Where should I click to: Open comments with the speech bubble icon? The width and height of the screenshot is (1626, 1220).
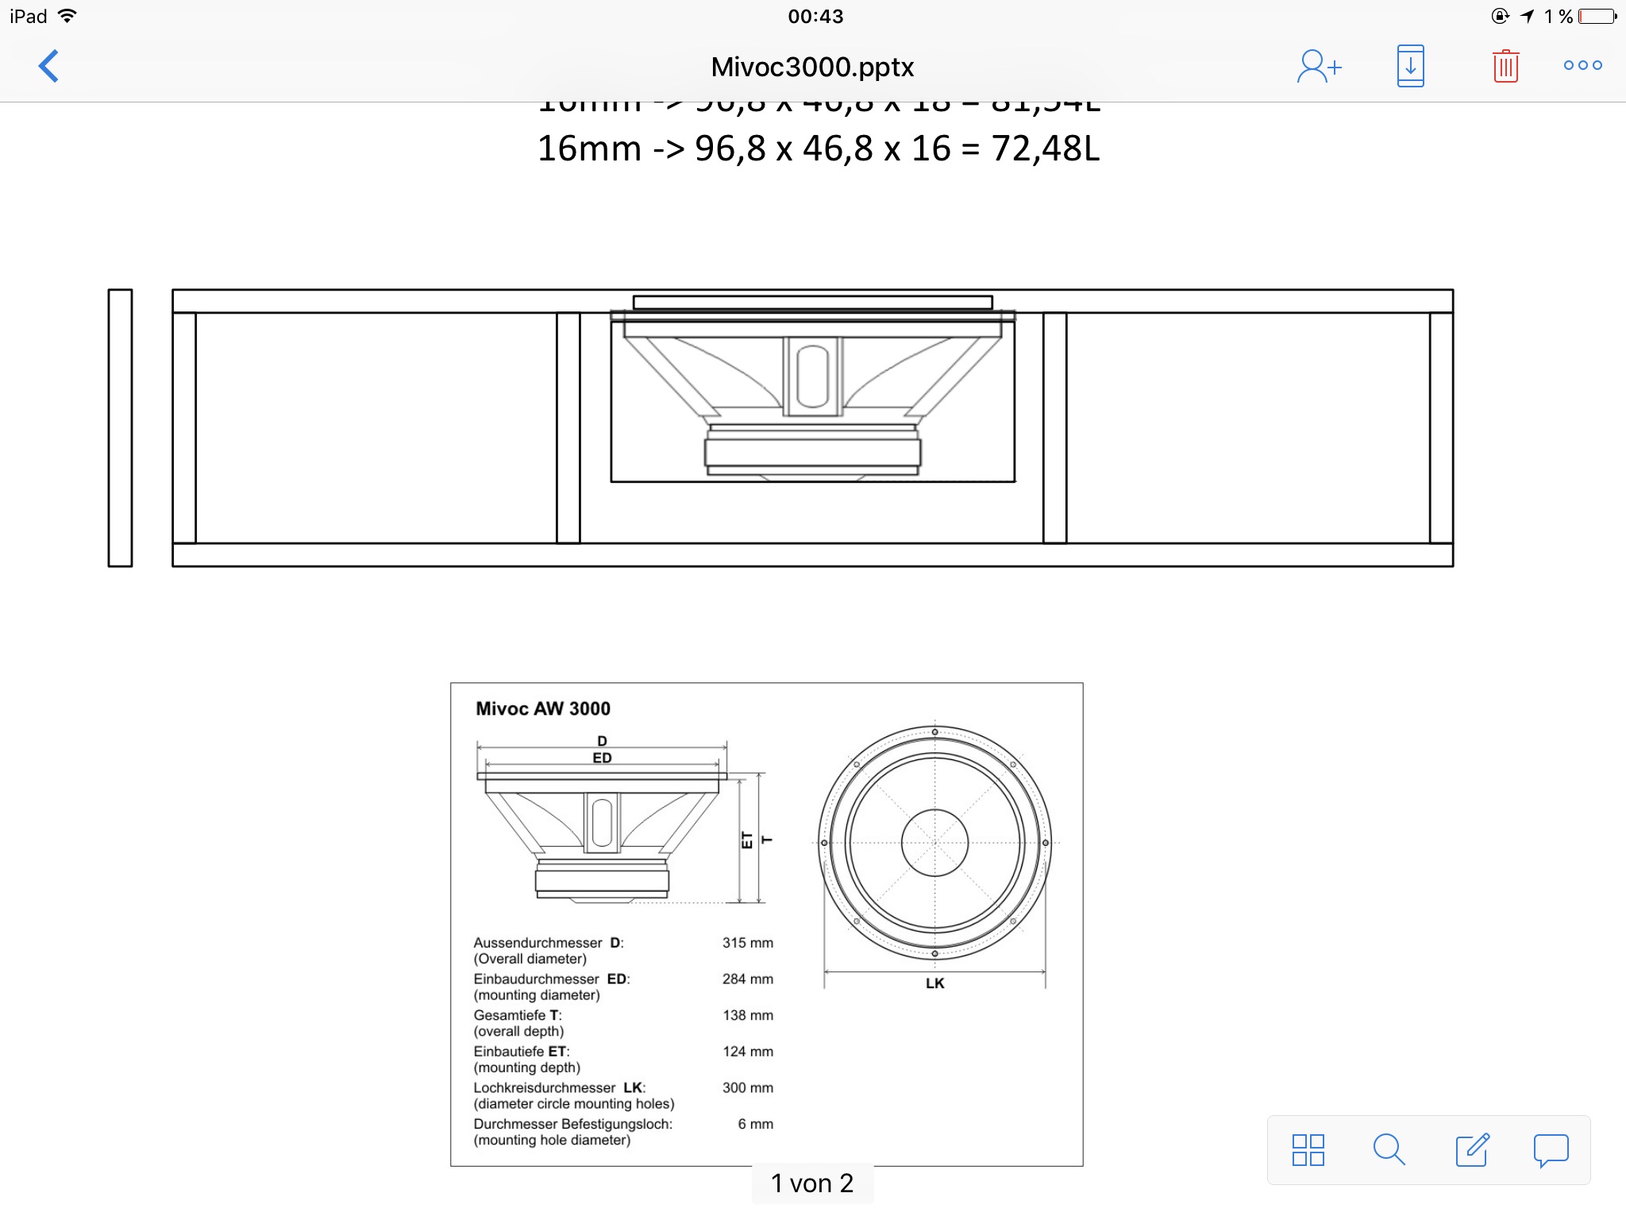coord(1551,1150)
